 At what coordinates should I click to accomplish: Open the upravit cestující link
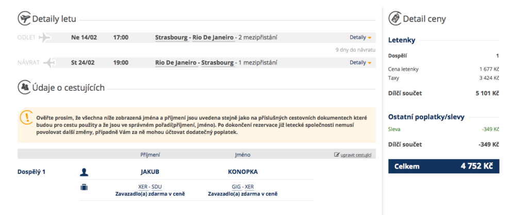pyautogui.click(x=356, y=155)
